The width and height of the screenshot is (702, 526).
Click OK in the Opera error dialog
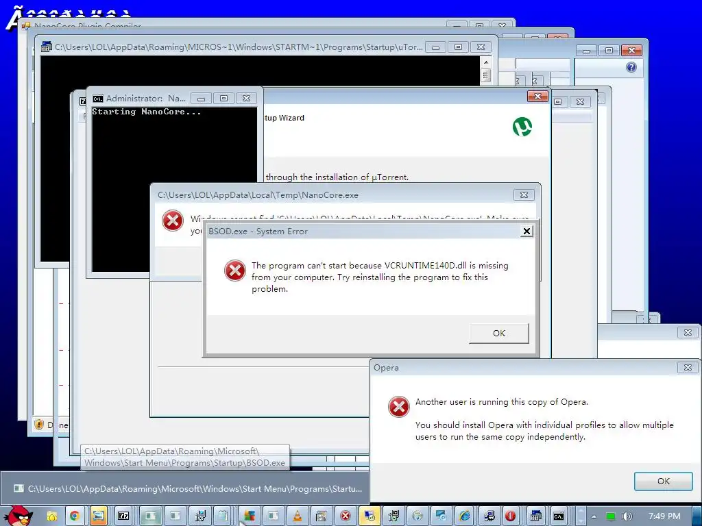[664, 481]
